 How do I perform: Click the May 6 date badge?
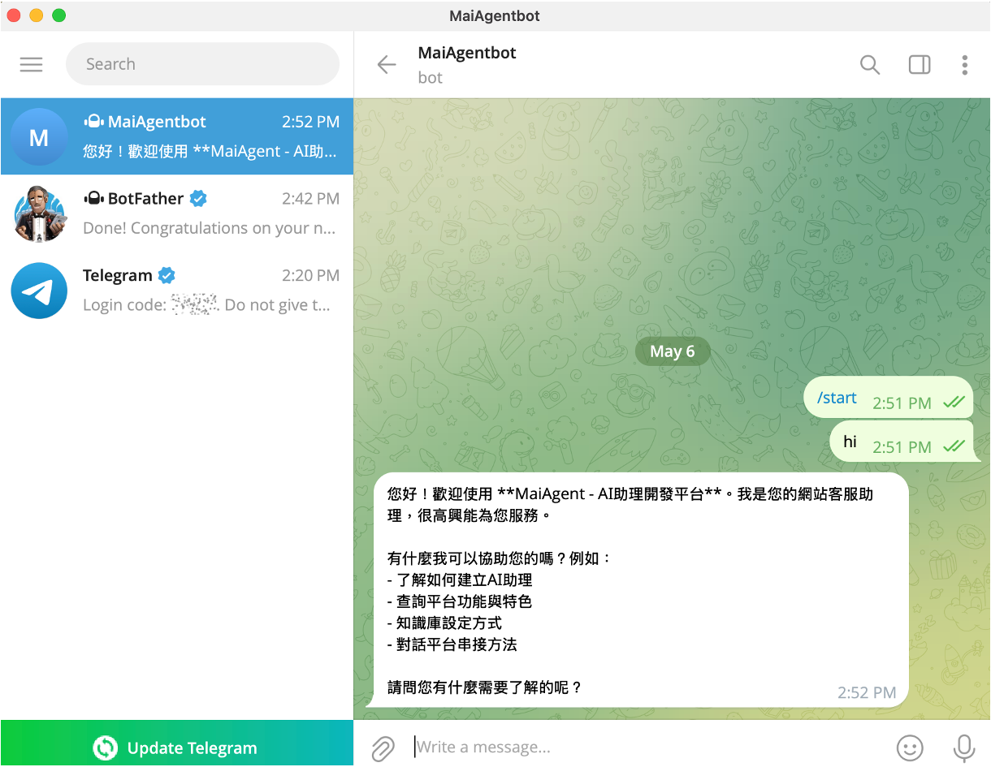pos(672,351)
